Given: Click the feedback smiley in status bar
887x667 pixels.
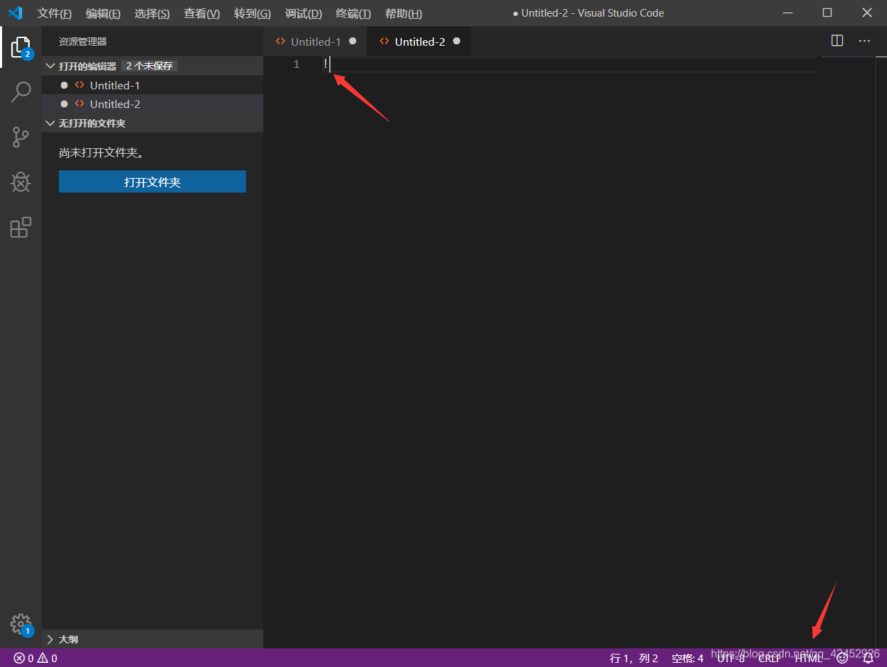Looking at the screenshot, I should tap(842, 658).
